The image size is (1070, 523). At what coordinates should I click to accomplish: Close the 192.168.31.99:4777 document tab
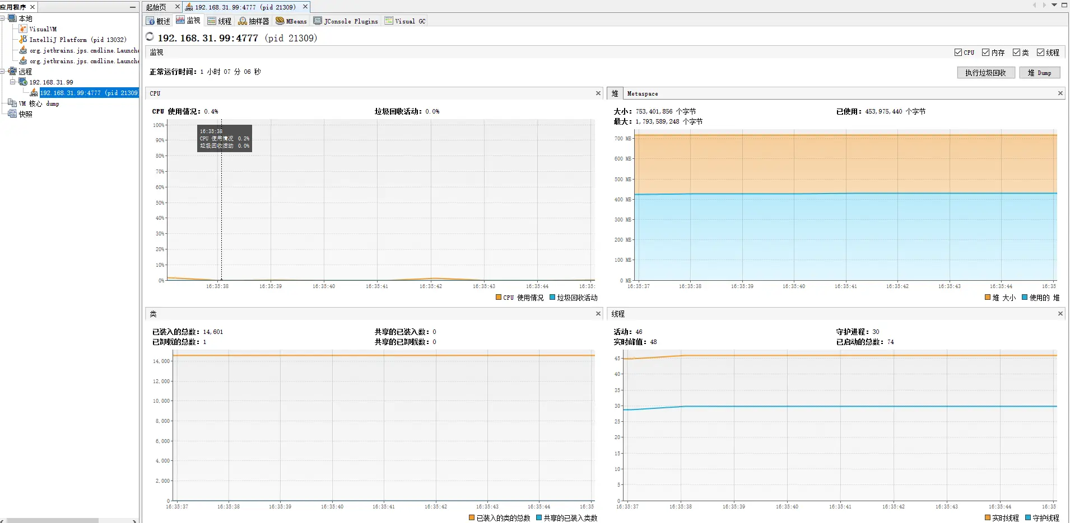point(305,7)
